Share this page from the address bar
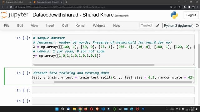Image resolution: width=200 pixels, height=112 pixels. click(x=175, y=7)
